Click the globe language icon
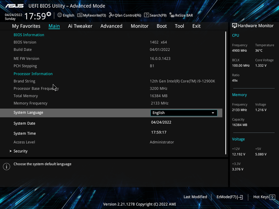The image size is (279, 209). (60, 15)
